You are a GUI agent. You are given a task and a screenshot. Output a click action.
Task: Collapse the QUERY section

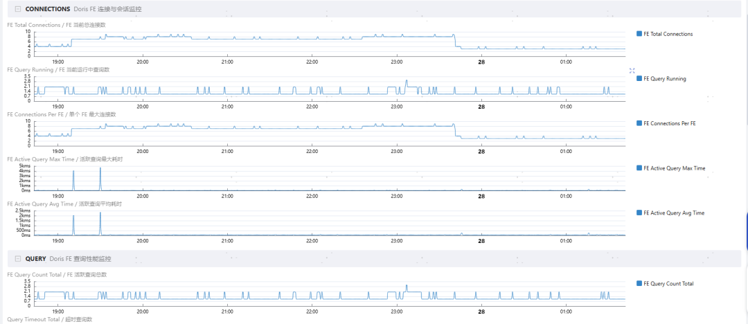[x=18, y=259]
